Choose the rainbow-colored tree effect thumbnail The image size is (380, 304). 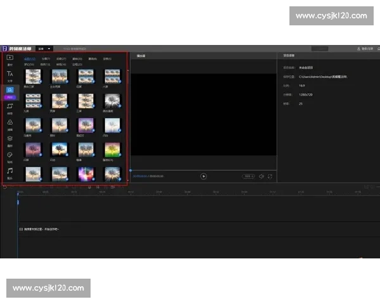point(112,149)
